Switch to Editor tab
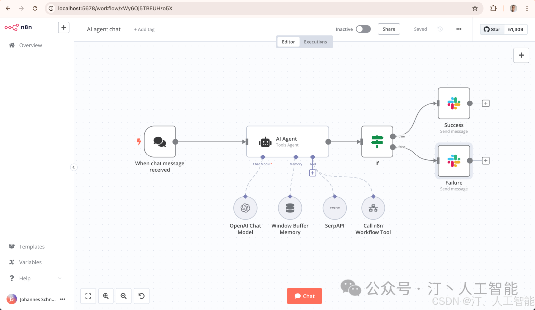The height and width of the screenshot is (310, 535). click(288, 42)
